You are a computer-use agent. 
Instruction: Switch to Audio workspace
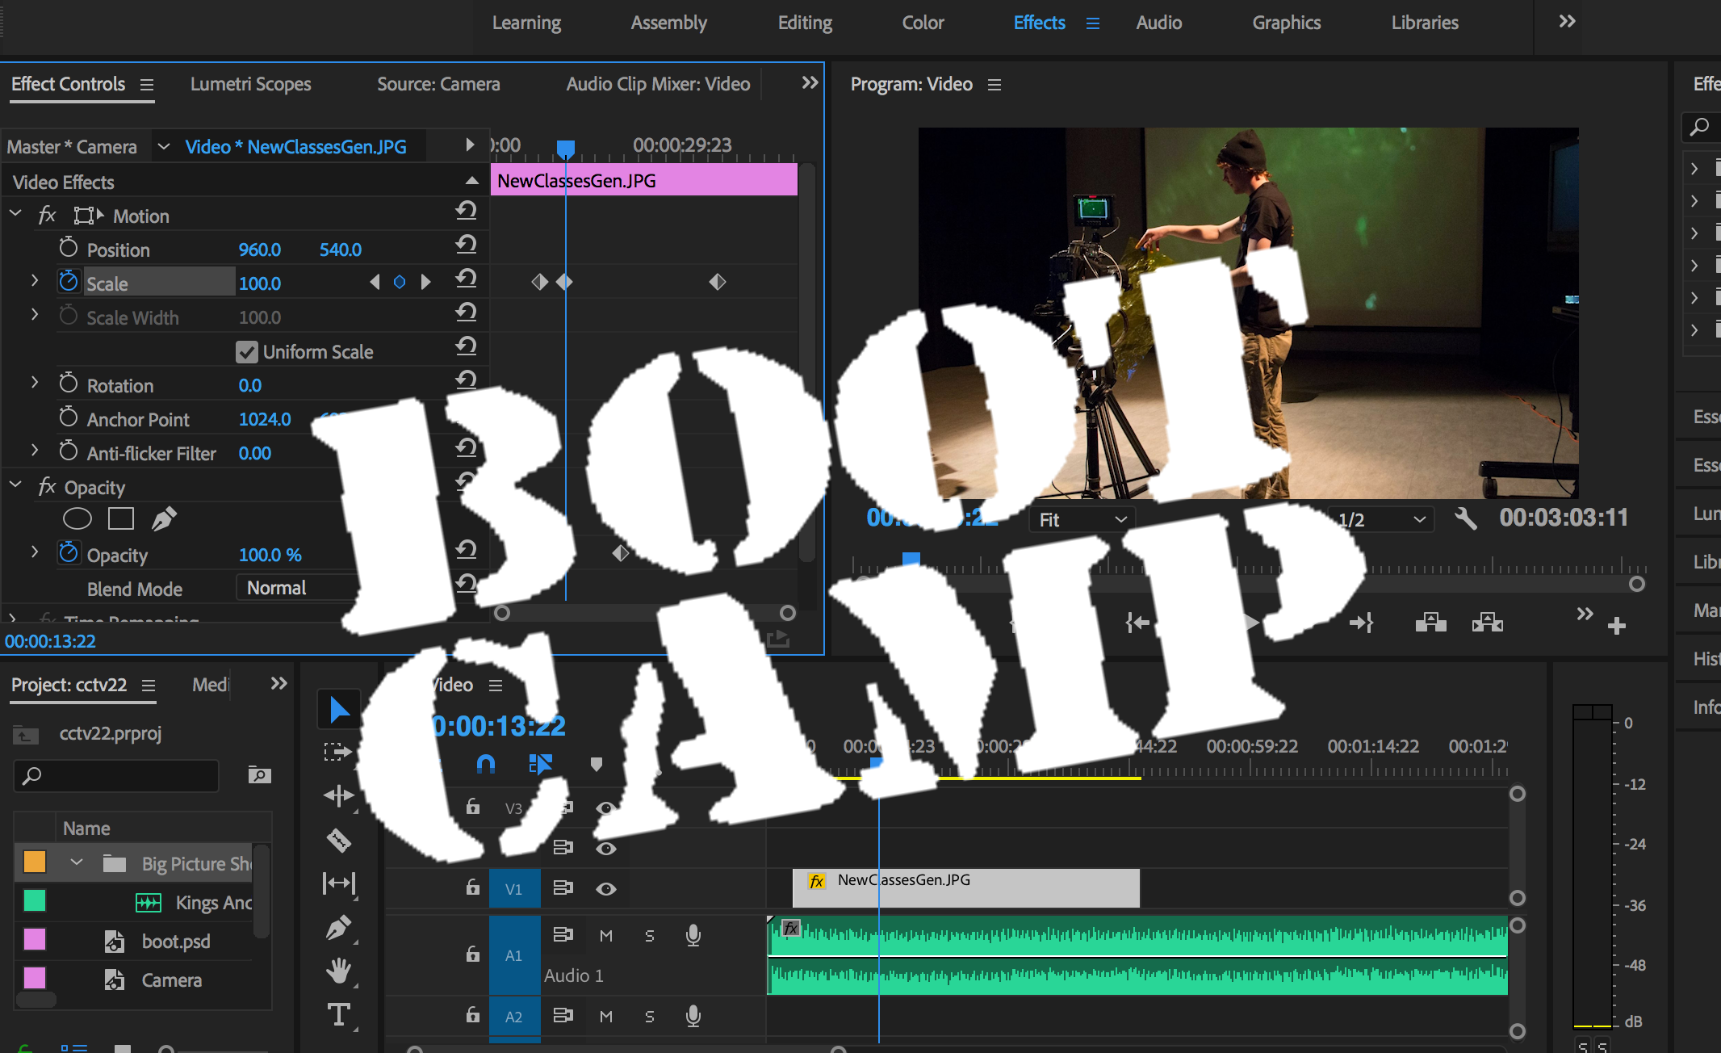coord(1158,23)
